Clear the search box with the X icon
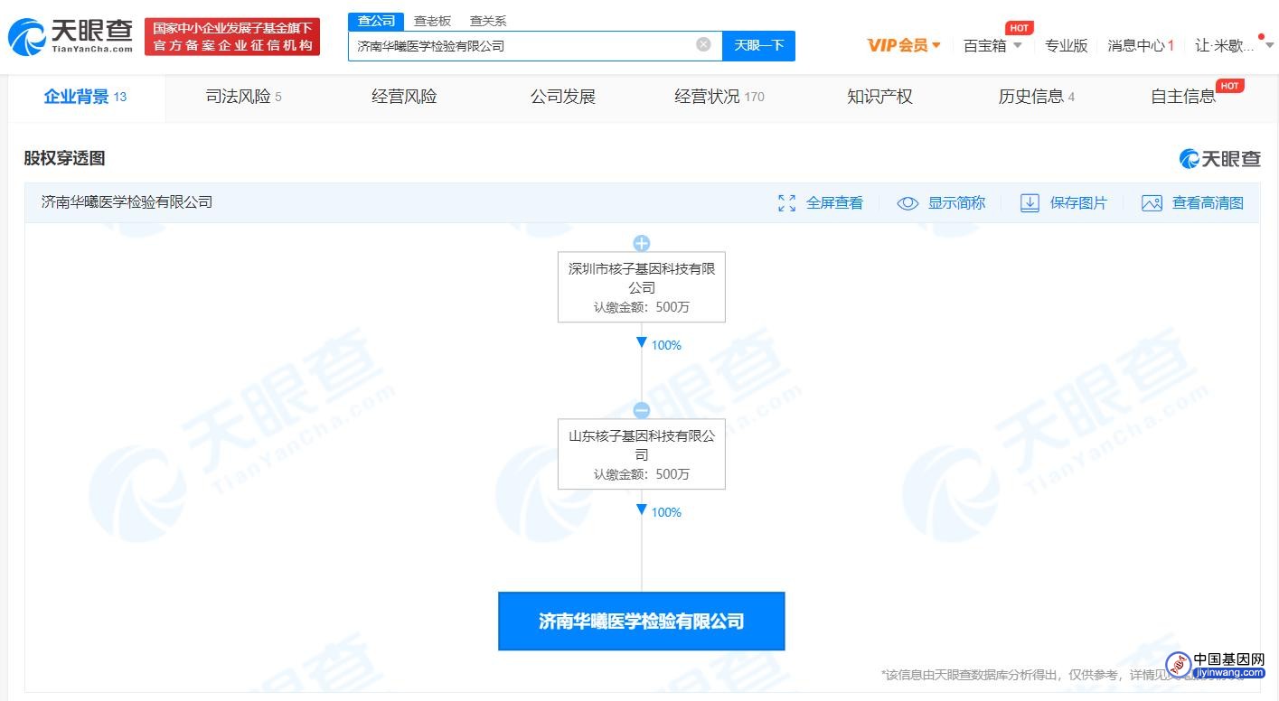 703,44
